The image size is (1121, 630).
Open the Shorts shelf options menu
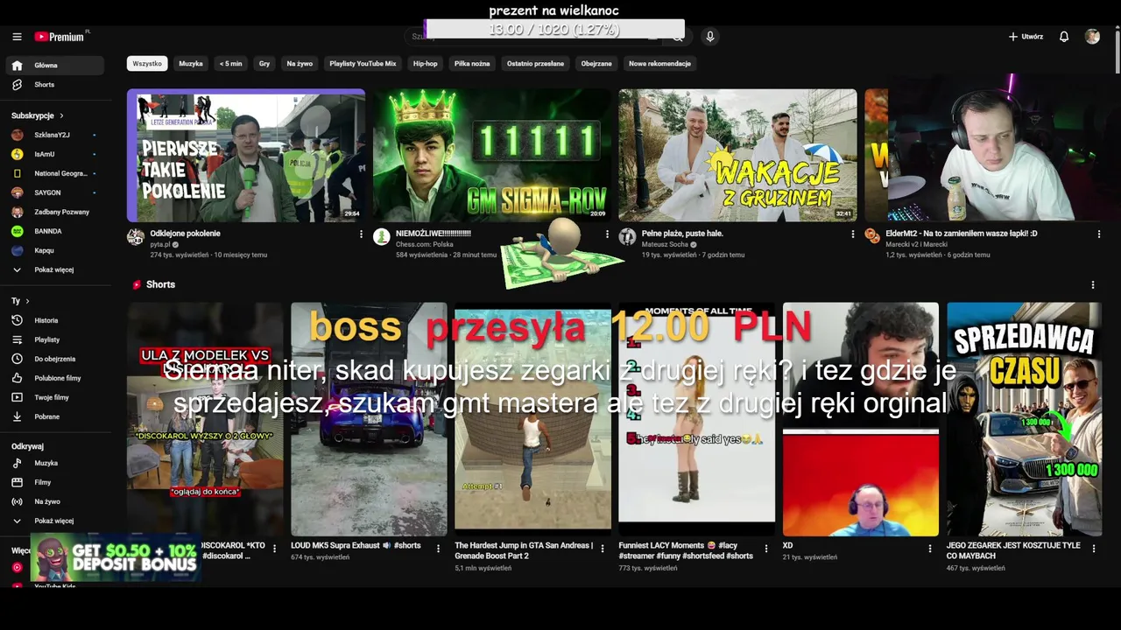click(x=1092, y=284)
